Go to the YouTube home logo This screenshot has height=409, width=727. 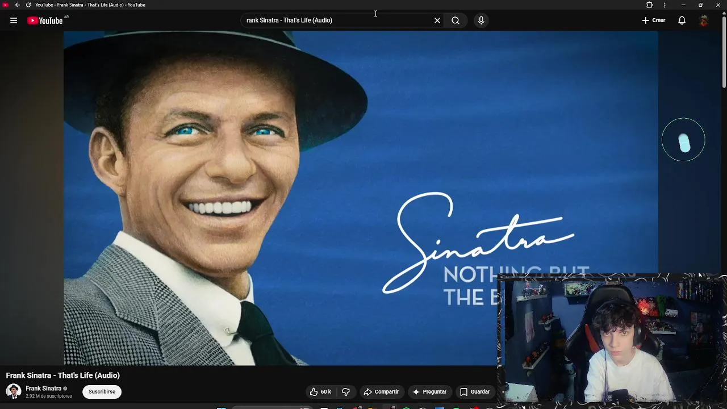pos(45,20)
